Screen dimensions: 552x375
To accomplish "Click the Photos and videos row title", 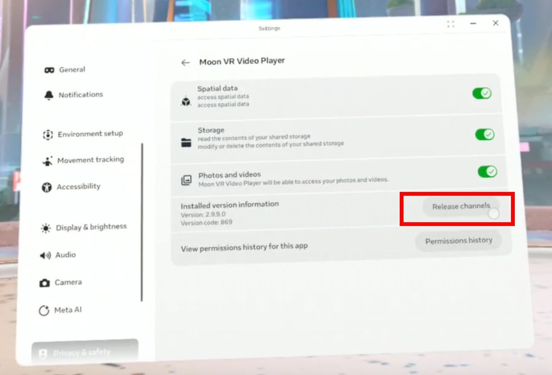I will (230, 175).
